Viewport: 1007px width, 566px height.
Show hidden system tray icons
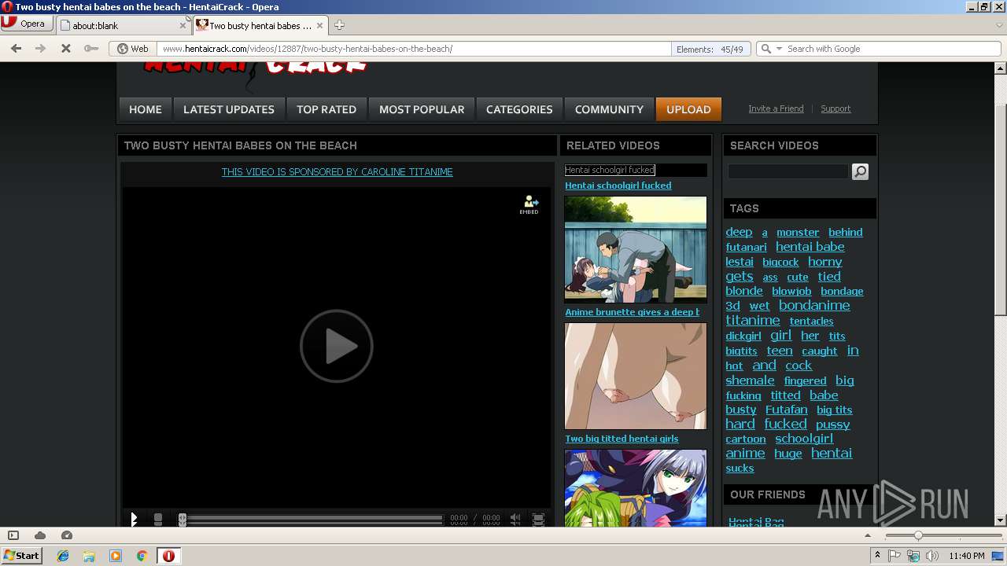(878, 556)
